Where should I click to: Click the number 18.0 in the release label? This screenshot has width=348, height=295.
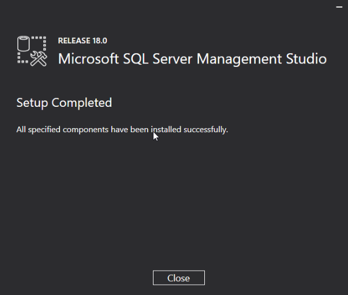click(x=100, y=40)
